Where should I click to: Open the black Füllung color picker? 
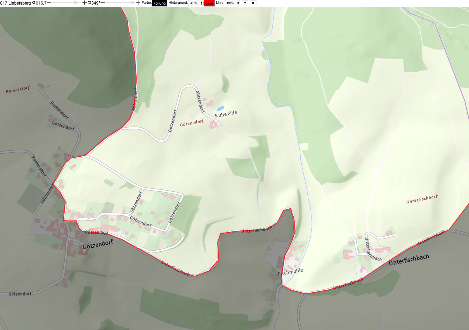tap(159, 3)
